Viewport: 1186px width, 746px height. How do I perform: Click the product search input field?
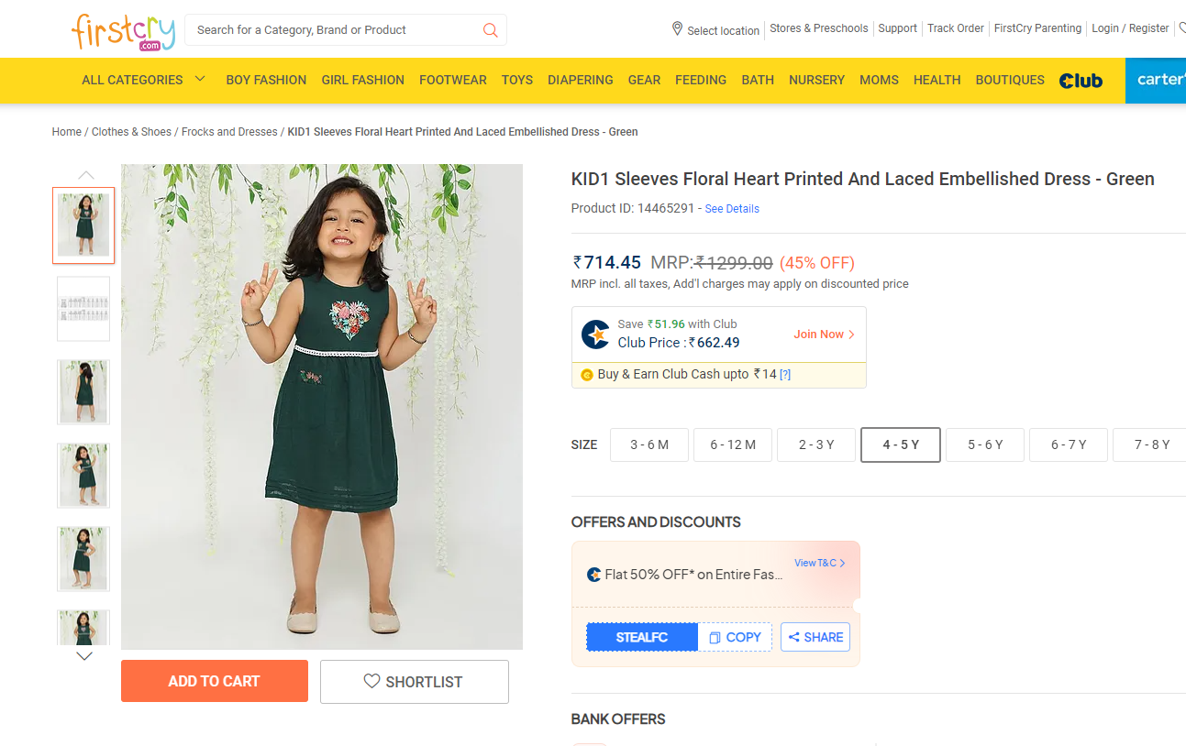335,30
